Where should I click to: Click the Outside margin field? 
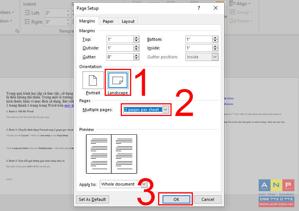point(120,48)
